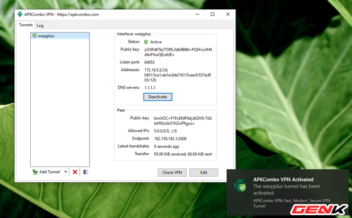The height and width of the screenshot is (218, 352).
Task: Click the red X remove tunnel icon
Action: [x=75, y=172]
